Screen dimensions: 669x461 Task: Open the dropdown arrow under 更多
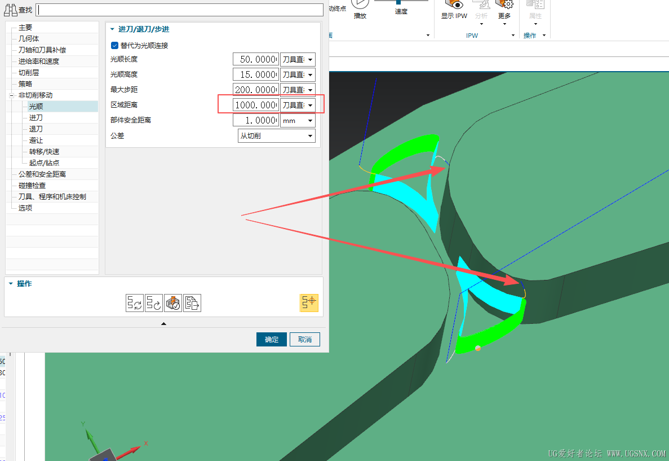tap(504, 24)
